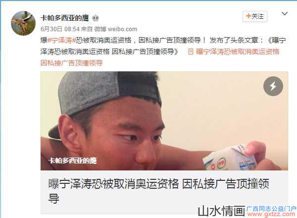This screenshot has width=297, height=218.
Task: Open orange article link 曝宁泽涛恐被取消奥运资格
Action: (238, 52)
